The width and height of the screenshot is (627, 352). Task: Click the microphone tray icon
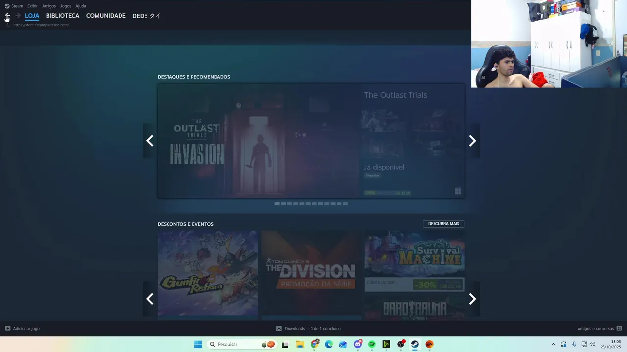[574, 344]
